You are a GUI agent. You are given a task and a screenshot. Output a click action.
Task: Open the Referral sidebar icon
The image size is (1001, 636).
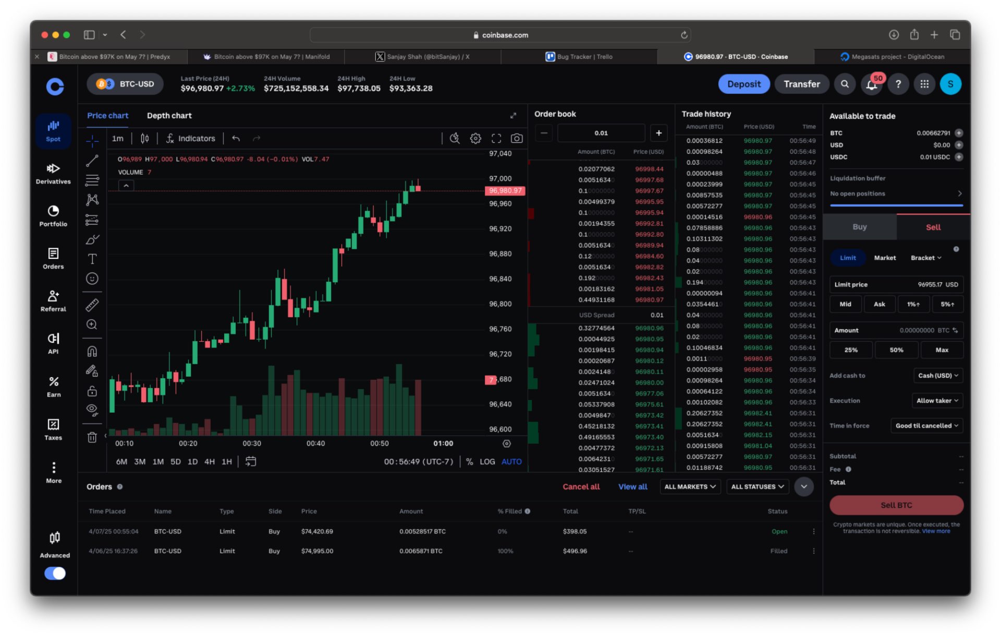pos(53,301)
